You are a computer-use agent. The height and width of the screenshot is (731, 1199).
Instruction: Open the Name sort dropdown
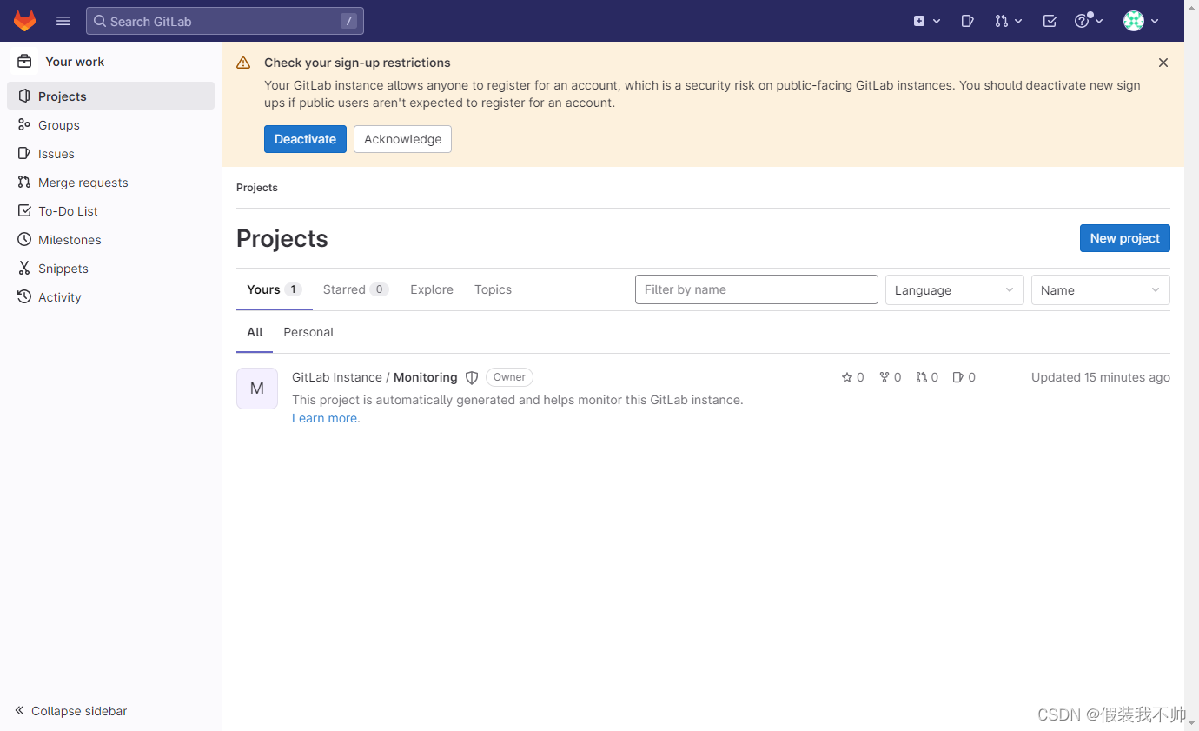tap(1100, 290)
